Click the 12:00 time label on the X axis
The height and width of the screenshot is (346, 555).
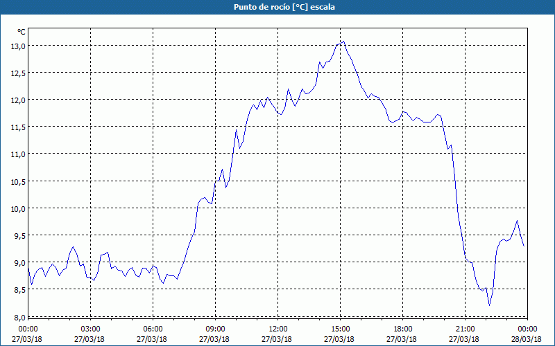tap(278, 329)
